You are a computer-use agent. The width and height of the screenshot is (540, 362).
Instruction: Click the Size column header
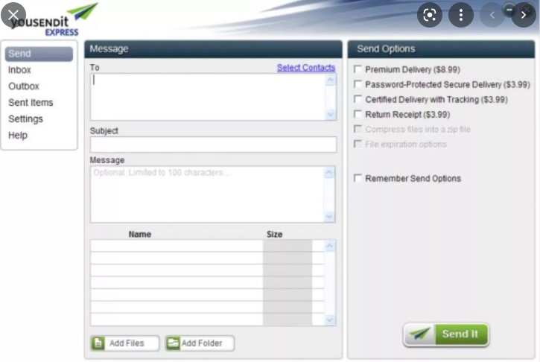[x=275, y=234]
